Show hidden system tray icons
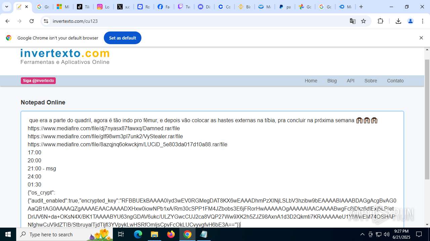Screen dimensions: 430x241 click(362, 234)
